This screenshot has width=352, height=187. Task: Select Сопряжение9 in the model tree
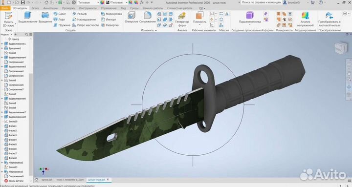[14, 176]
